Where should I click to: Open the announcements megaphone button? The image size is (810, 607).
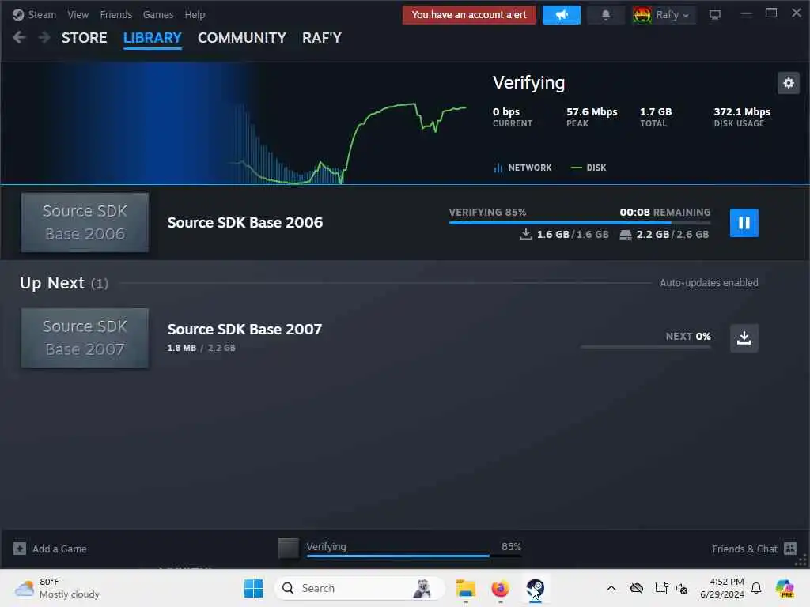click(562, 15)
